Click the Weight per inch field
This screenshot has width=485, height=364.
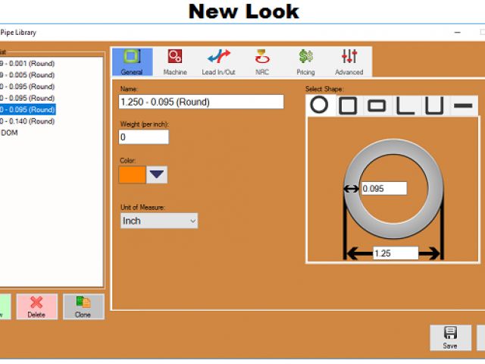click(x=143, y=137)
